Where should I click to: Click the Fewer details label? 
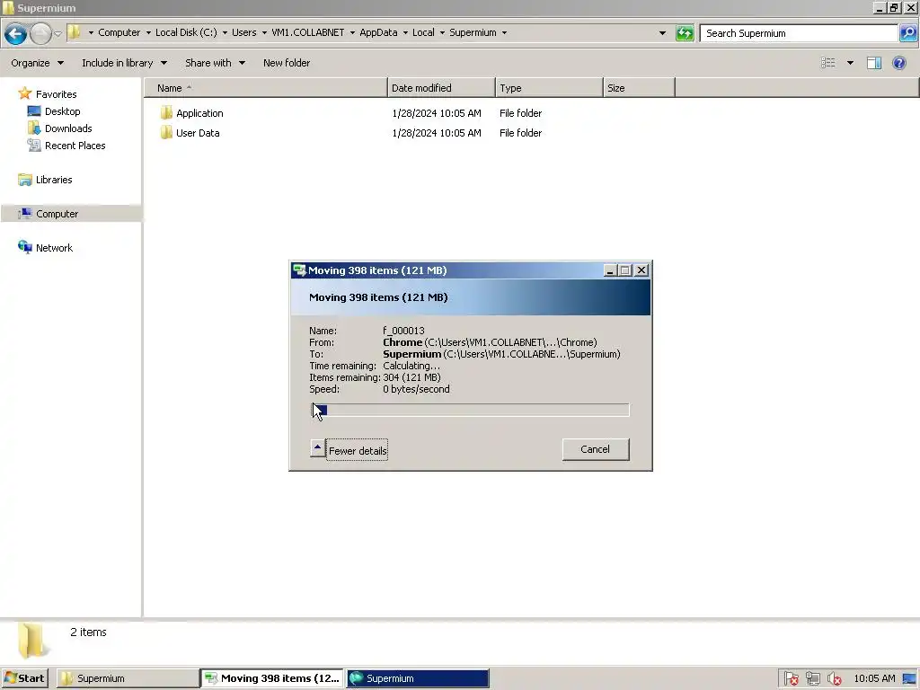358,451
